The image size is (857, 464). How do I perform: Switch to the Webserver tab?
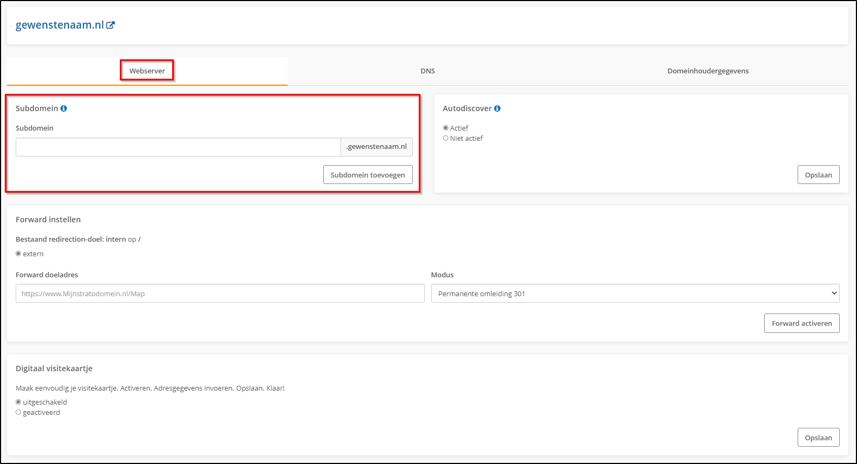pyautogui.click(x=147, y=71)
